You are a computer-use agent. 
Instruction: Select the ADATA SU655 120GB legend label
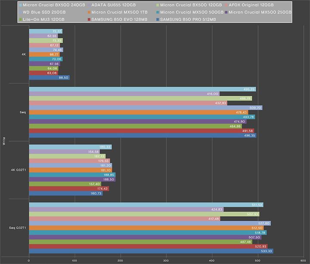point(114,5)
